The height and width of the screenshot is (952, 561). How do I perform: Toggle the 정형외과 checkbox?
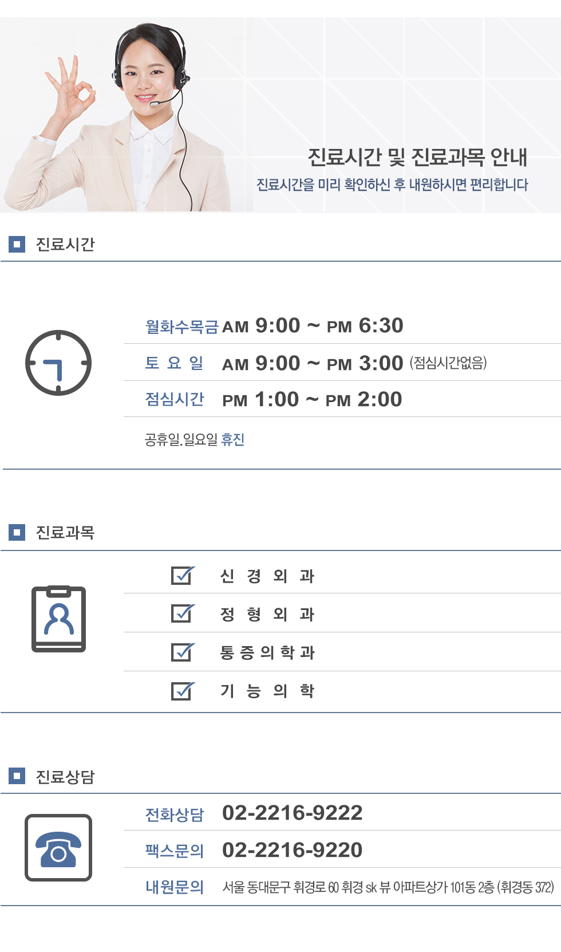pyautogui.click(x=182, y=614)
